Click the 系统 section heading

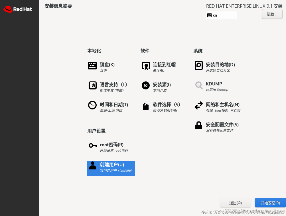(198, 51)
